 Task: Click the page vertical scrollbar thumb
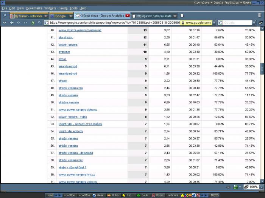[262, 69]
